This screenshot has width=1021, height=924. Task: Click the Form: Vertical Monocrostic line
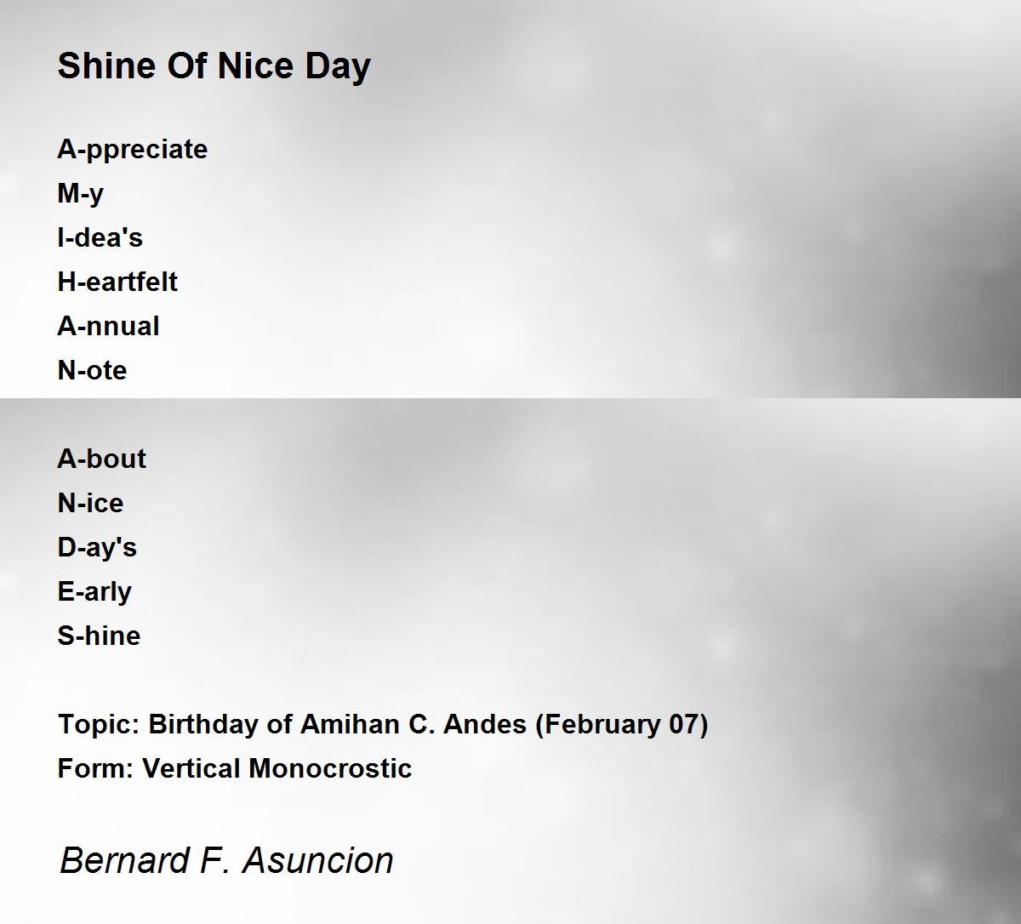point(235,768)
